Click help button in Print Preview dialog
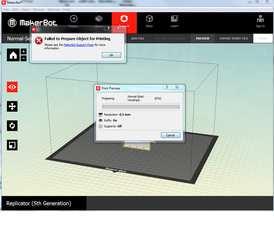274x240 pixels. (167, 87)
